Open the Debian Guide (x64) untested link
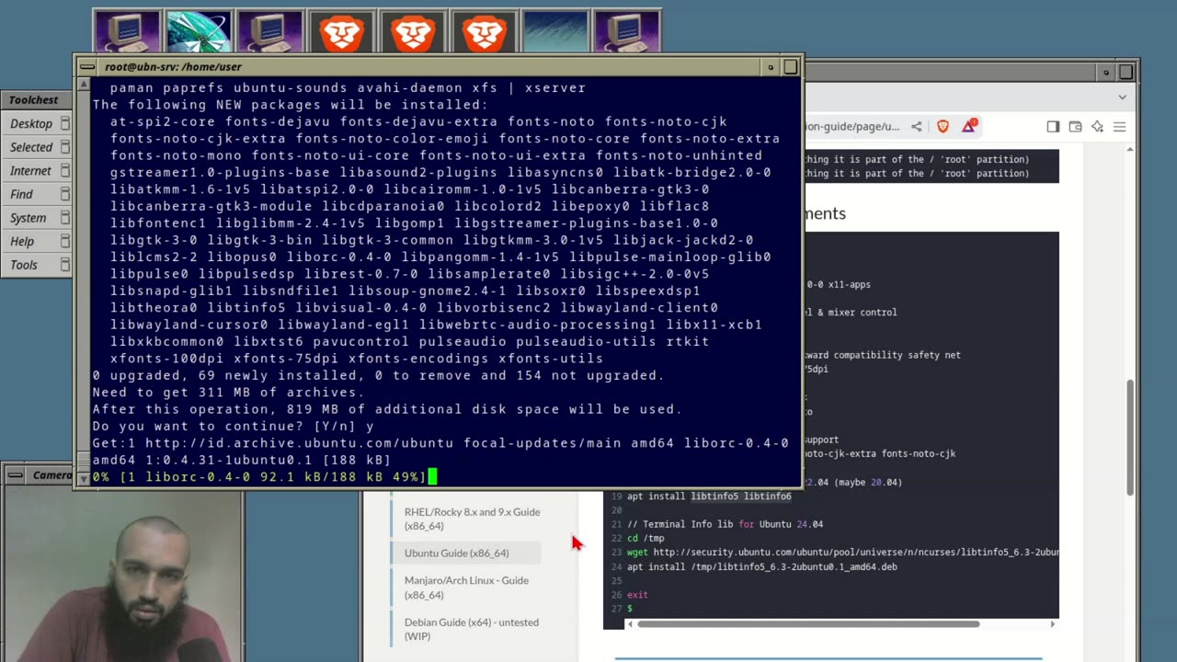The height and width of the screenshot is (662, 1177). 471,629
